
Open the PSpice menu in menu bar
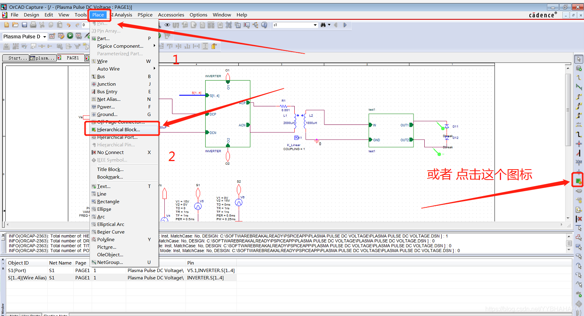(145, 15)
